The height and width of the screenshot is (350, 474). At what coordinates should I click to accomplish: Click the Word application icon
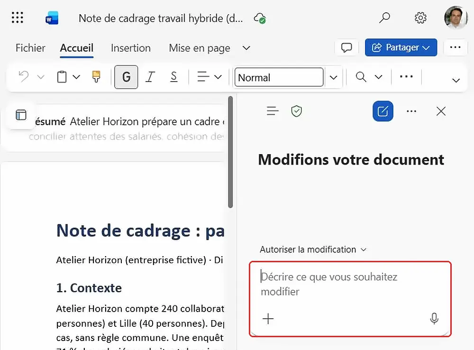pyautogui.click(x=52, y=18)
